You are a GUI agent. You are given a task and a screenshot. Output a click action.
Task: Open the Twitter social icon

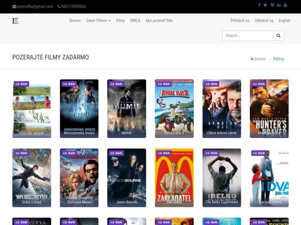pyautogui.click(x=265, y=5)
